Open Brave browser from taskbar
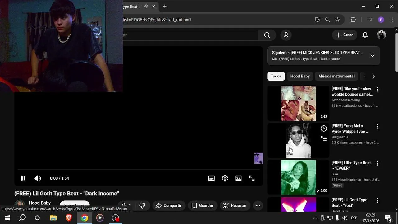The height and width of the screenshot is (224, 398). coord(69,218)
